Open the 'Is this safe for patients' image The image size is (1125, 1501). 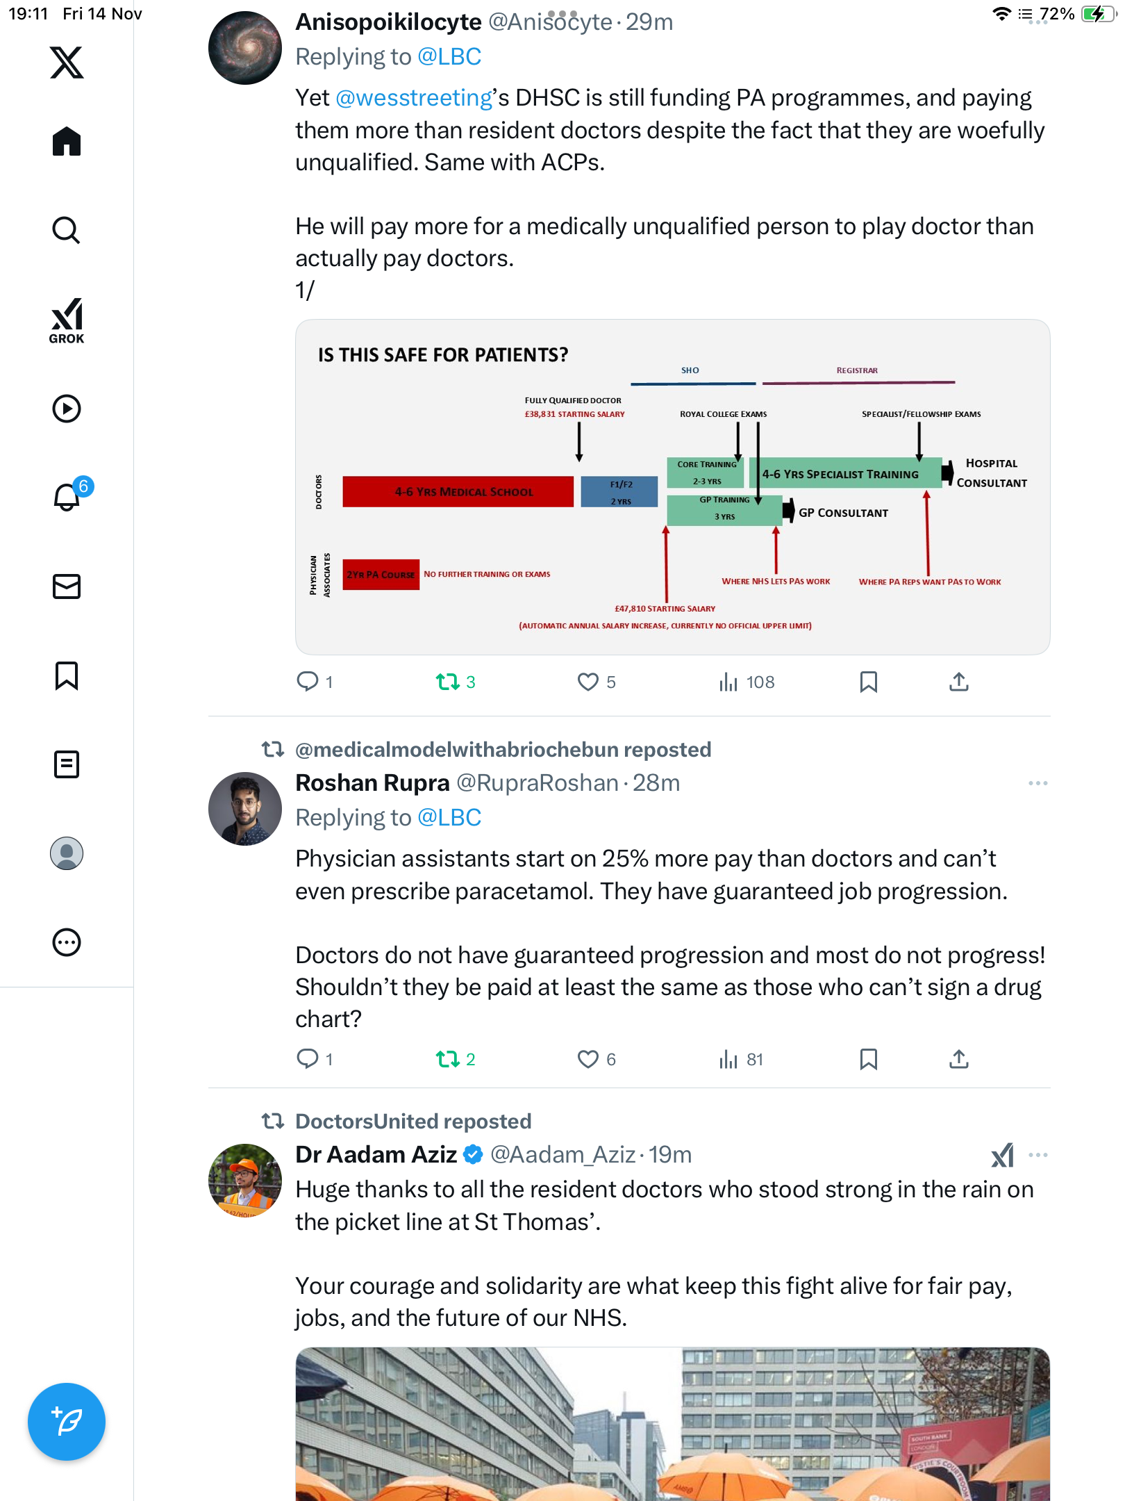pyautogui.click(x=672, y=486)
